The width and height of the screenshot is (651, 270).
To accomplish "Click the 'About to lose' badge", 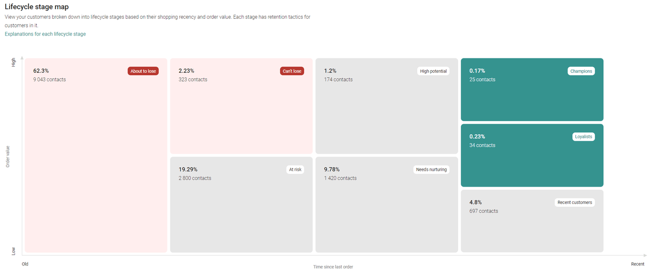I will click(x=143, y=71).
